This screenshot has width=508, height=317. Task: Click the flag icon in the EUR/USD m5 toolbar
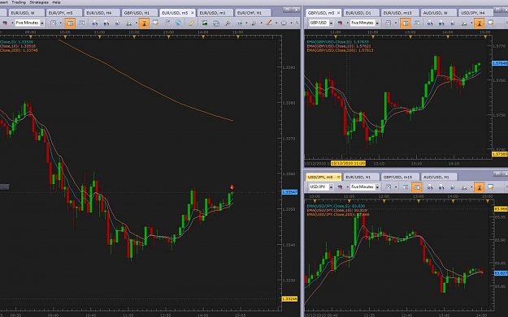tap(5, 23)
